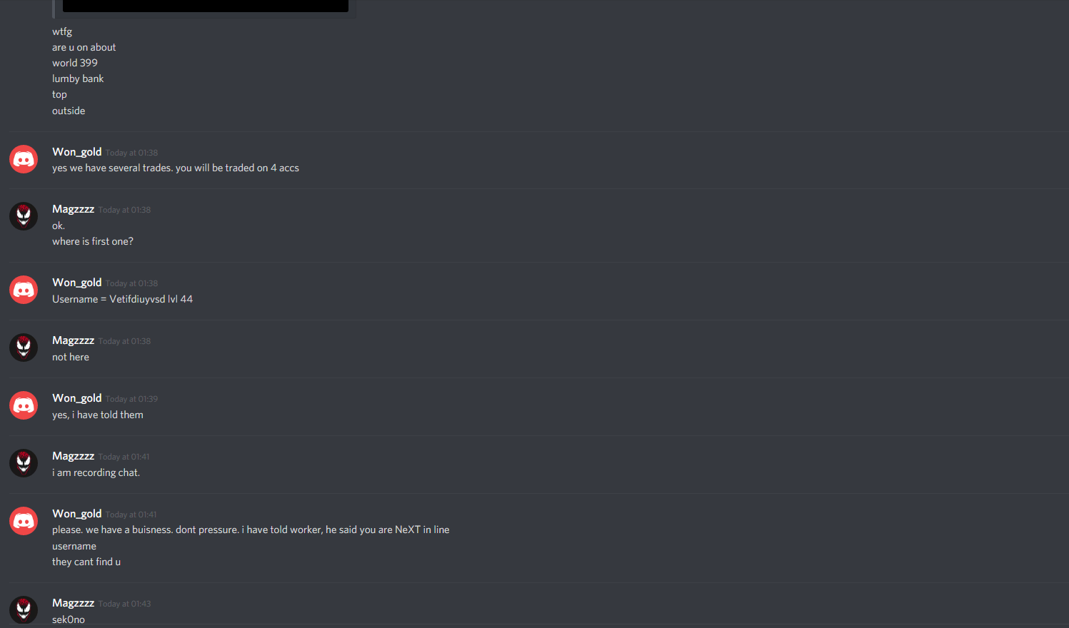The image size is (1069, 628).
Task: Click message 'Username = Vetifdiuyvsd lvl 44'
Action: pyautogui.click(x=123, y=299)
